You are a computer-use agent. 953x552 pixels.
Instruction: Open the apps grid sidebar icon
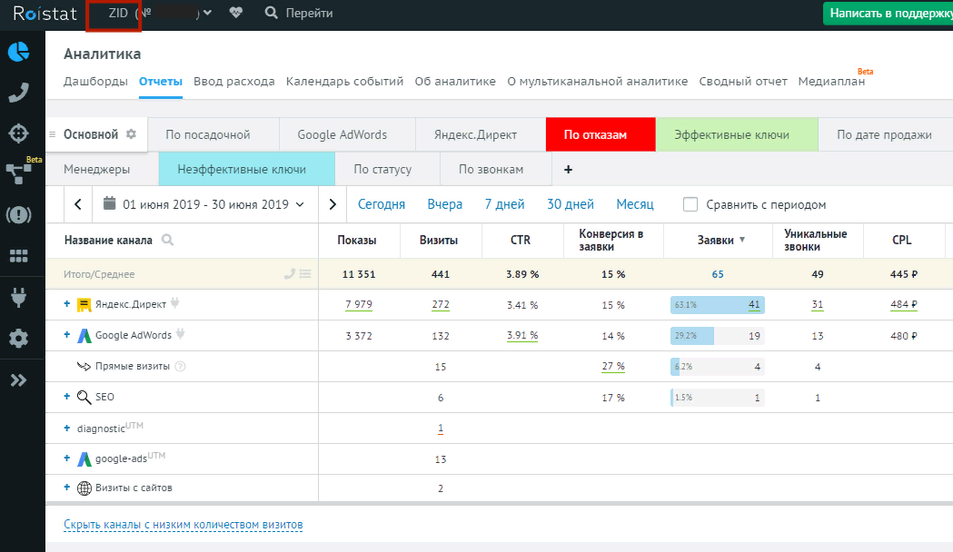19,256
